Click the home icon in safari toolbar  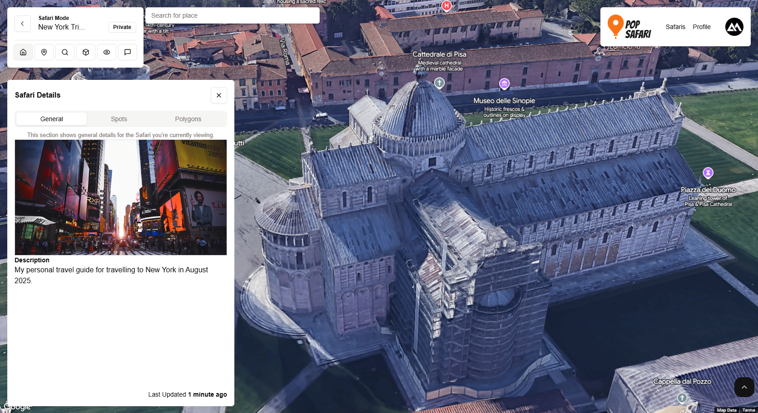click(23, 52)
